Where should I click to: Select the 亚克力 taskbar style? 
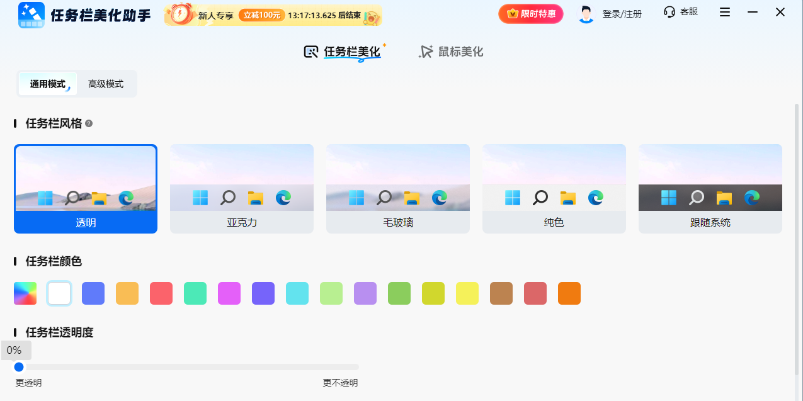click(x=241, y=189)
